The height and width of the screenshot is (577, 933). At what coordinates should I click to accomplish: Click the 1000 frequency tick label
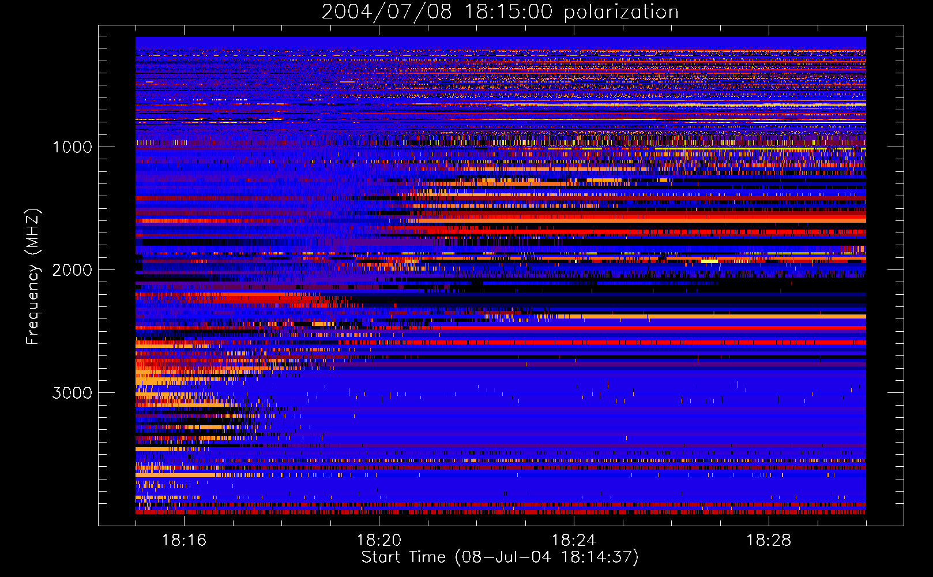pyautogui.click(x=72, y=147)
